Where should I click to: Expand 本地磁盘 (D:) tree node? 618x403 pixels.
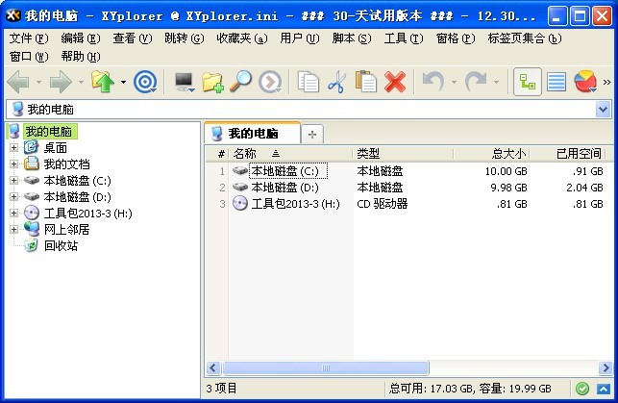(13, 196)
